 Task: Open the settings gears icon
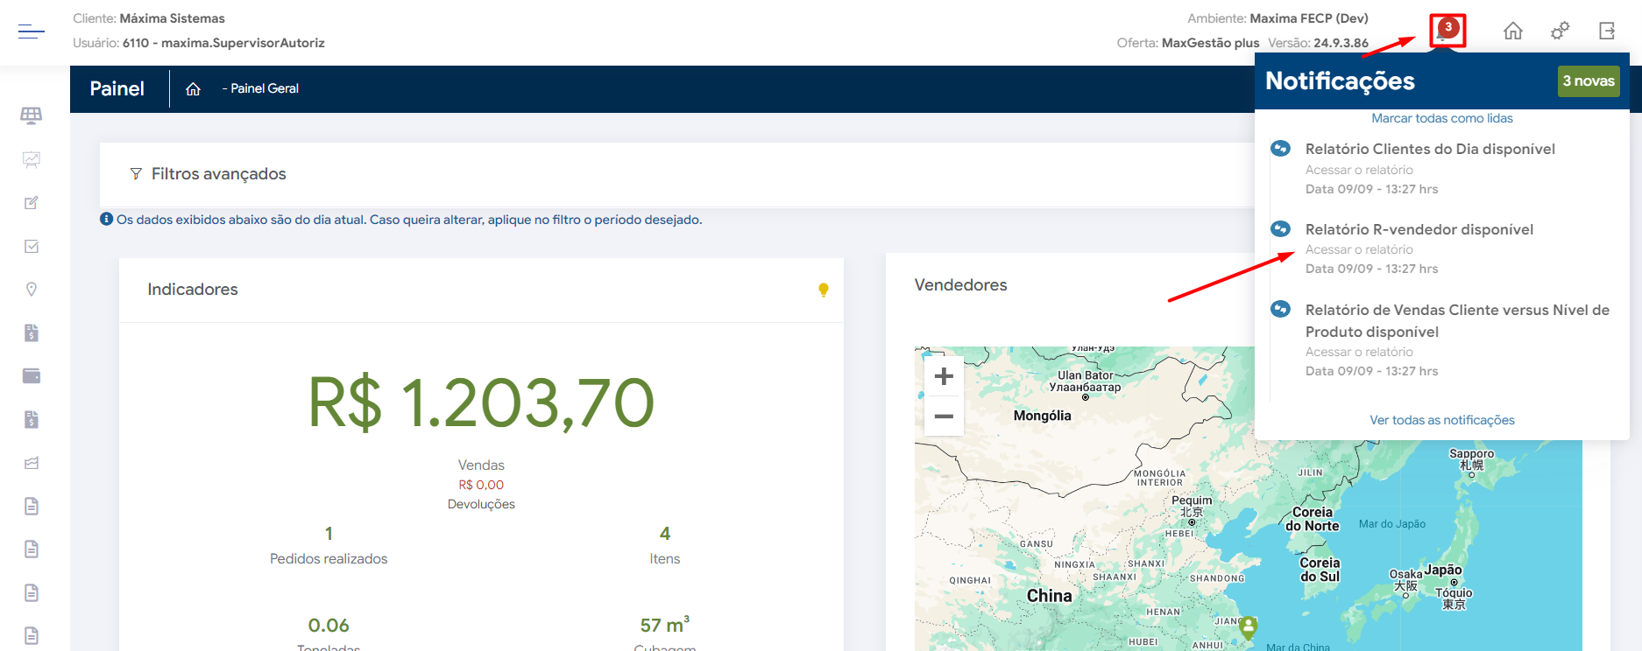(x=1560, y=31)
